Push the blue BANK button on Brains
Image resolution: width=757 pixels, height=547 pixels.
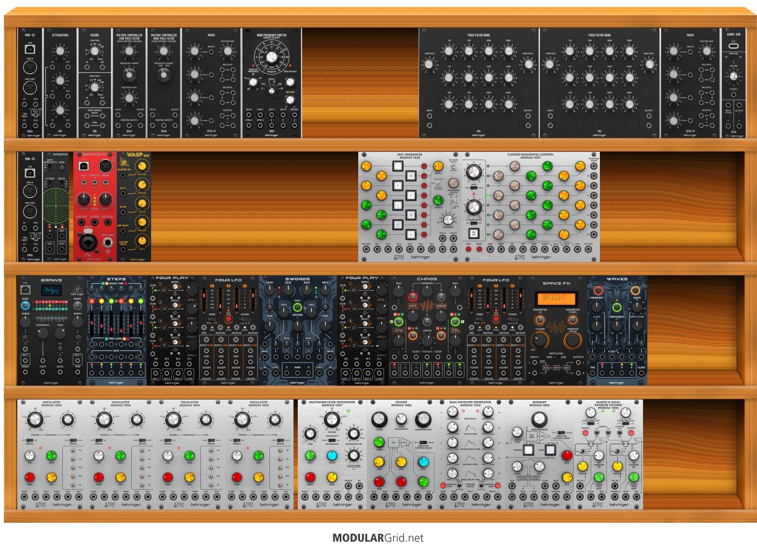coord(25,305)
